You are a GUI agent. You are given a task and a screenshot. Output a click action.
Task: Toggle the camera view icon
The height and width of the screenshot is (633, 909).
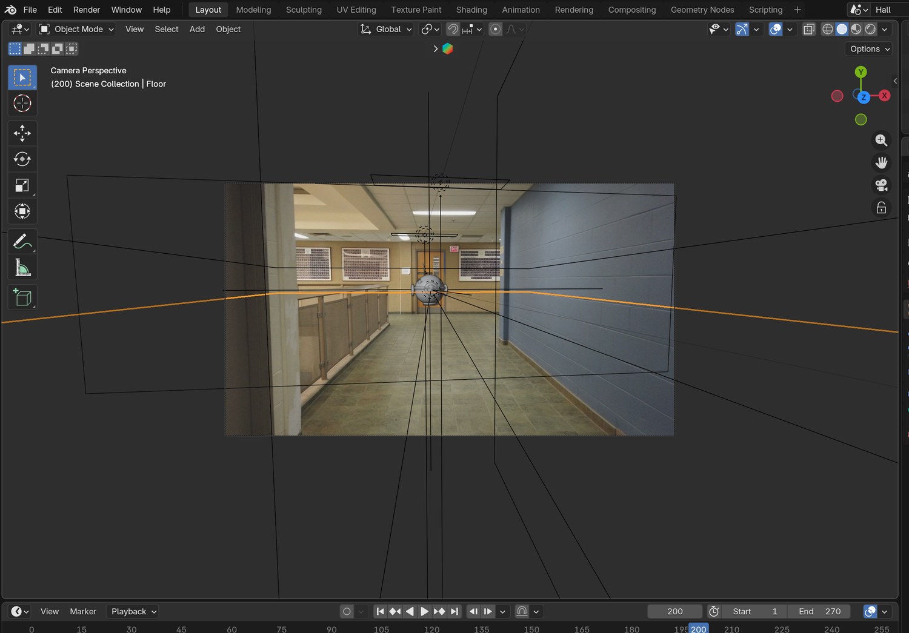(881, 185)
